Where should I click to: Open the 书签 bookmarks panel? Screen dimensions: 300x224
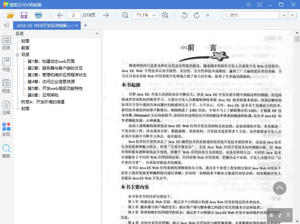[x=6, y=65]
